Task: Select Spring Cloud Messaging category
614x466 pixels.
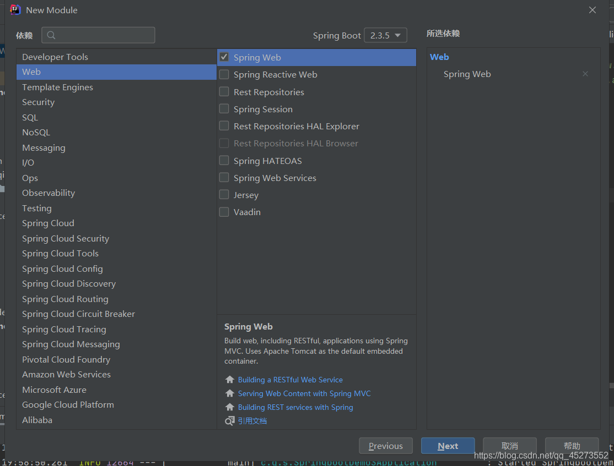Action: [x=116, y=344]
